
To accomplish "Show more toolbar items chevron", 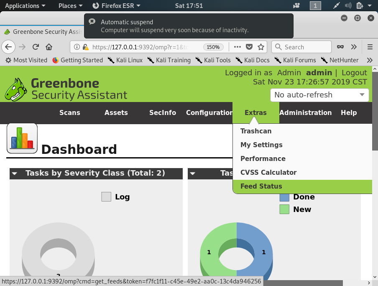I will point(354,47).
